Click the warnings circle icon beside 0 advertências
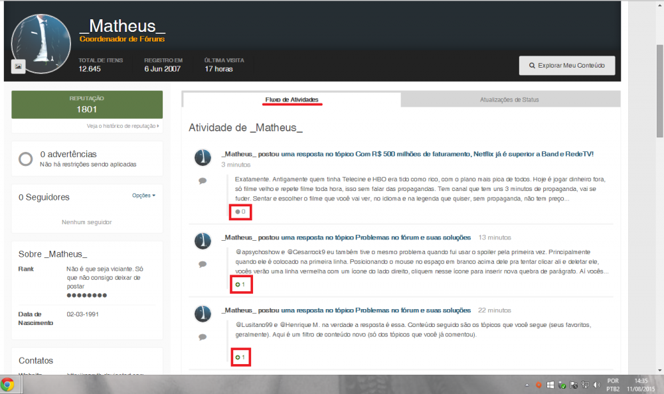The image size is (664, 394). [x=26, y=159]
